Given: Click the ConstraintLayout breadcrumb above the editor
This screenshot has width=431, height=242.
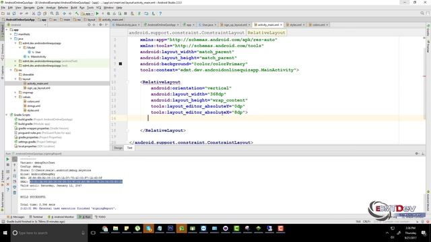Looking at the screenshot, I should 187,33.
